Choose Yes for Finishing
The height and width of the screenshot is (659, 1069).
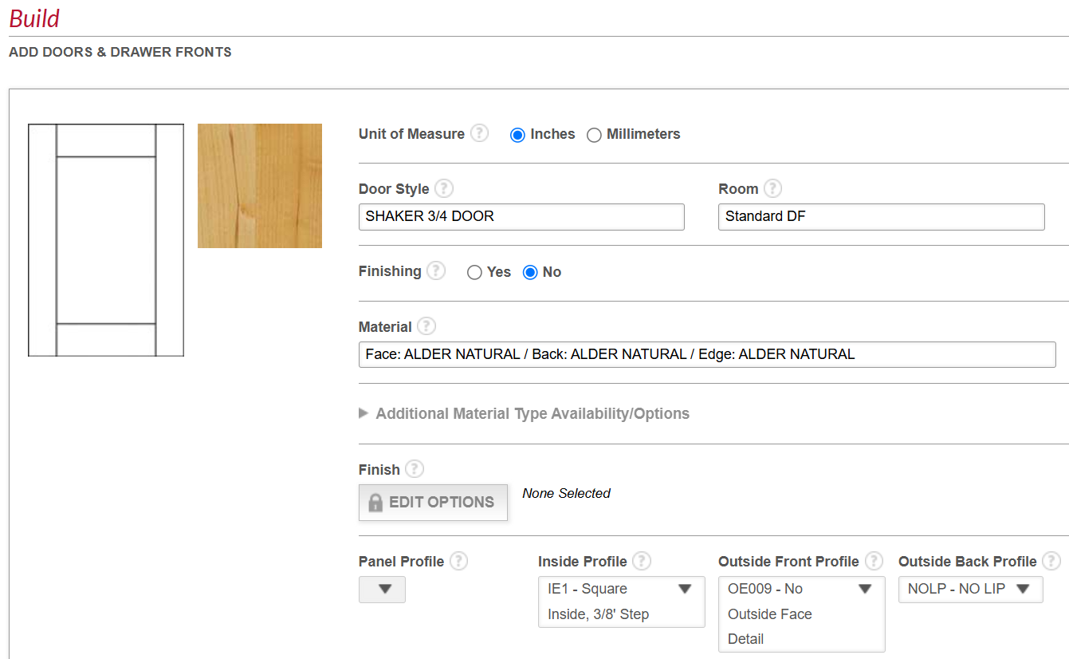(x=474, y=273)
